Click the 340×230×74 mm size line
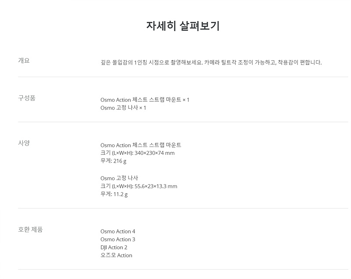The height and width of the screenshot is (279, 351). pos(137,153)
